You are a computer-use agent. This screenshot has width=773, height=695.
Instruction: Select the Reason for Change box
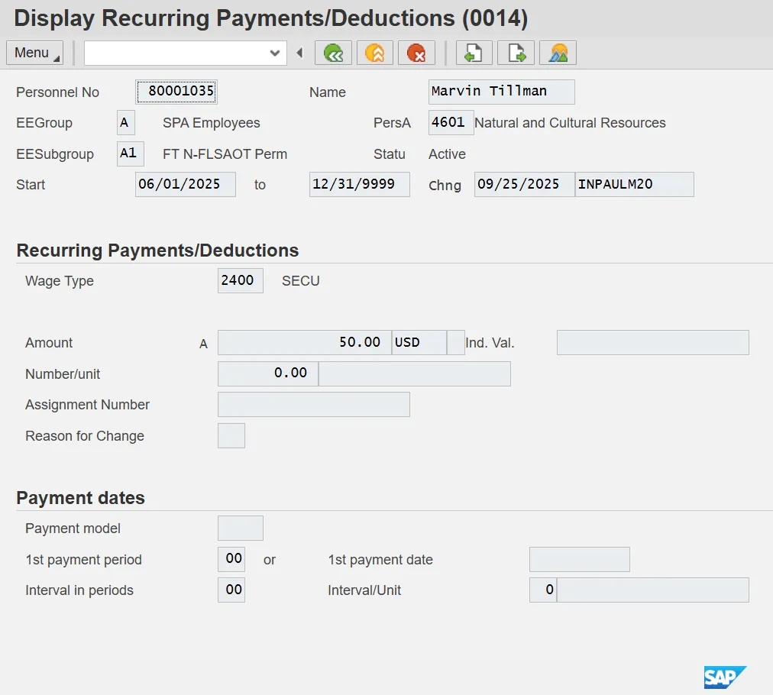coord(231,435)
